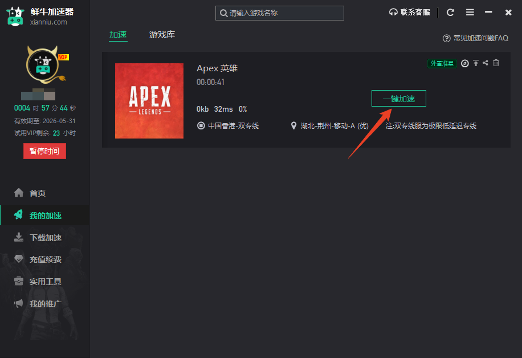
Task: Click the headset icon by 联系客服
Action: click(393, 13)
